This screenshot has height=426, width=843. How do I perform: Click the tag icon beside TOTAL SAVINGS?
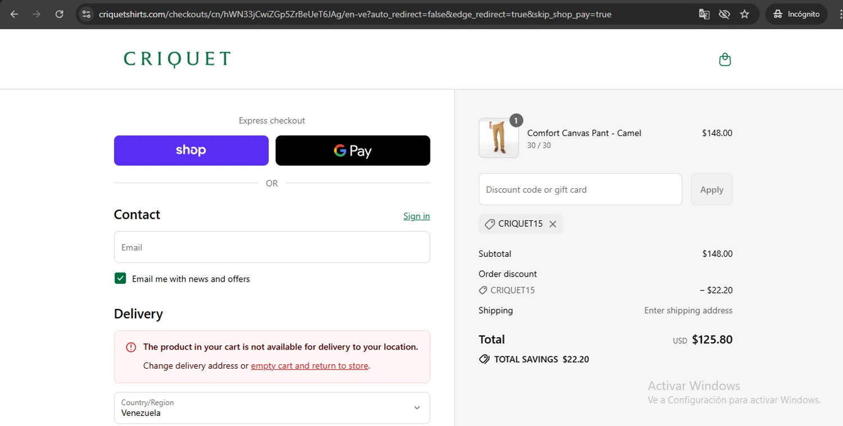484,359
